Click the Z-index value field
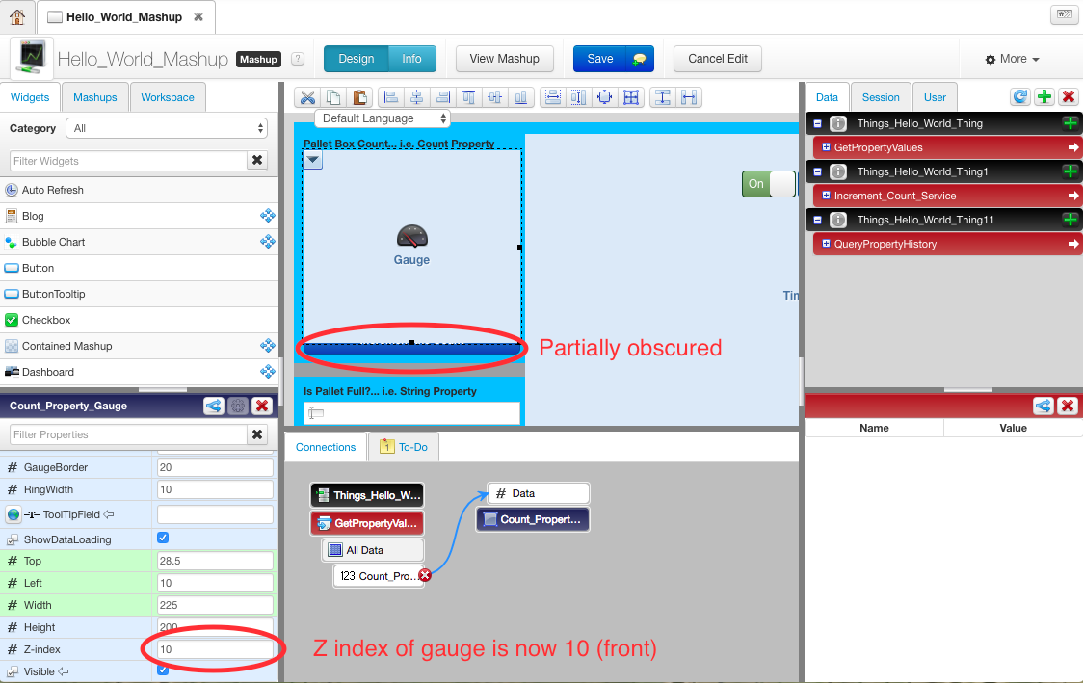The width and height of the screenshot is (1083, 683). pyautogui.click(x=215, y=649)
